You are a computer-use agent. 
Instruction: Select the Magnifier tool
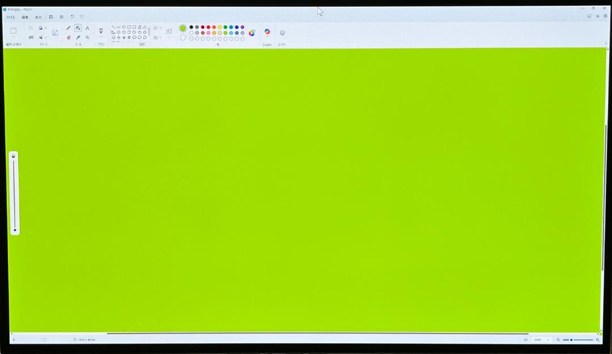pyautogui.click(x=87, y=37)
